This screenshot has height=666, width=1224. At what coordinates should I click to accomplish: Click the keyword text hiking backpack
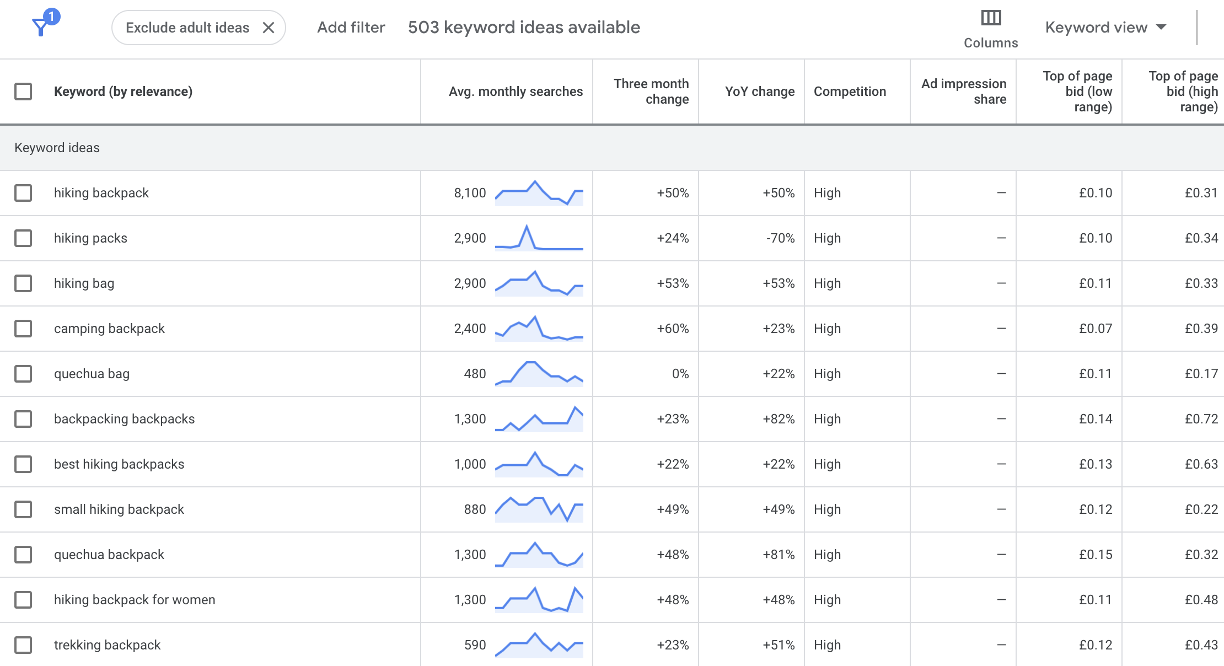101,193
